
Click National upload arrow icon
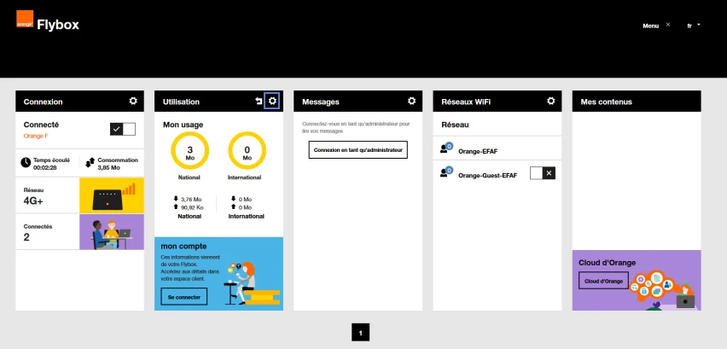pyautogui.click(x=176, y=207)
